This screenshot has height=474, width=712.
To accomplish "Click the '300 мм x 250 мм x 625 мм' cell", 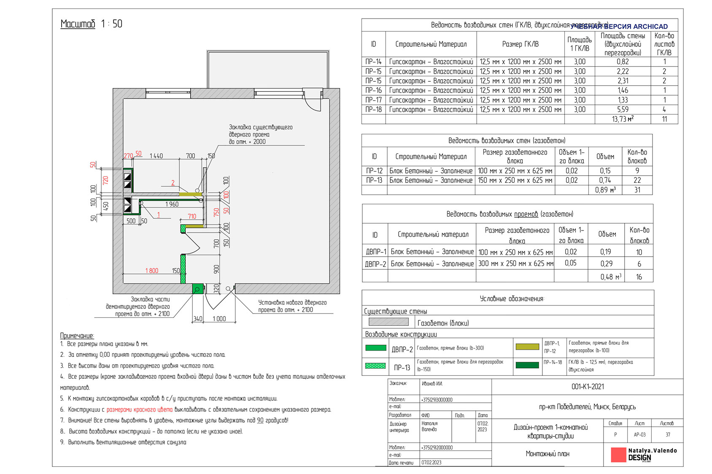I will 515,264.
